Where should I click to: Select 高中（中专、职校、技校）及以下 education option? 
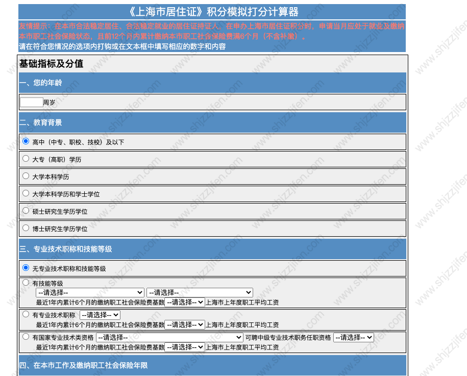pyautogui.click(x=26, y=141)
